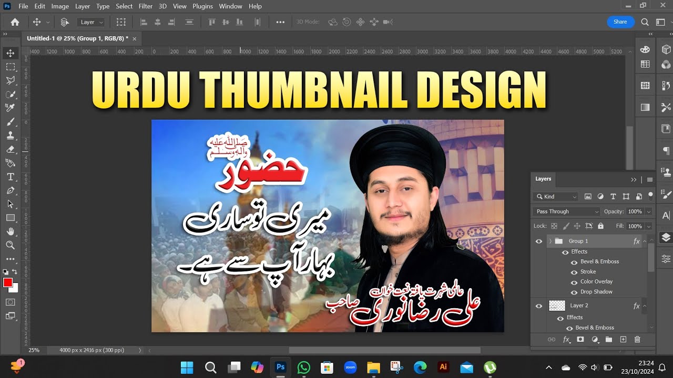Expand Group 1 folder contents
The width and height of the screenshot is (673, 378).
(x=550, y=241)
